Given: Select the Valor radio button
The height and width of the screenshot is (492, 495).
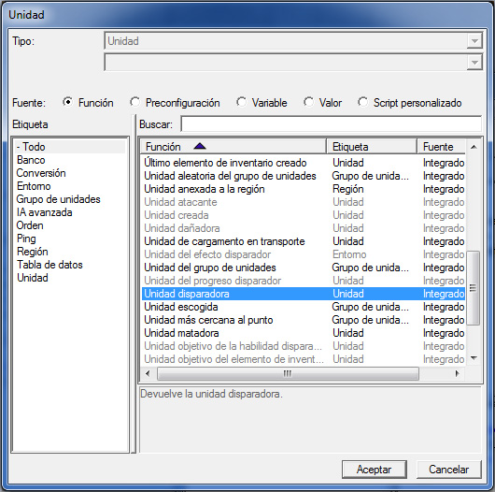Looking at the screenshot, I should click(x=308, y=102).
